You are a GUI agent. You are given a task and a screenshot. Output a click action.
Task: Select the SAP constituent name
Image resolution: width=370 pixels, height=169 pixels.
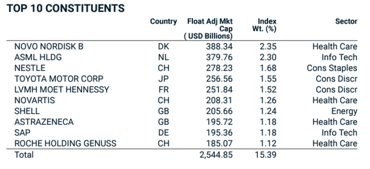click(22, 133)
